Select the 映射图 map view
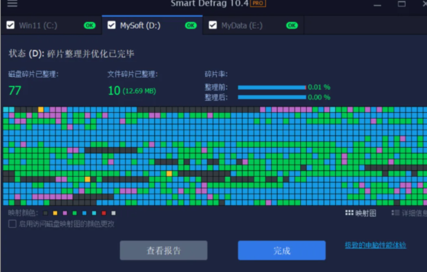The width and height of the screenshot is (427, 272). click(361, 213)
